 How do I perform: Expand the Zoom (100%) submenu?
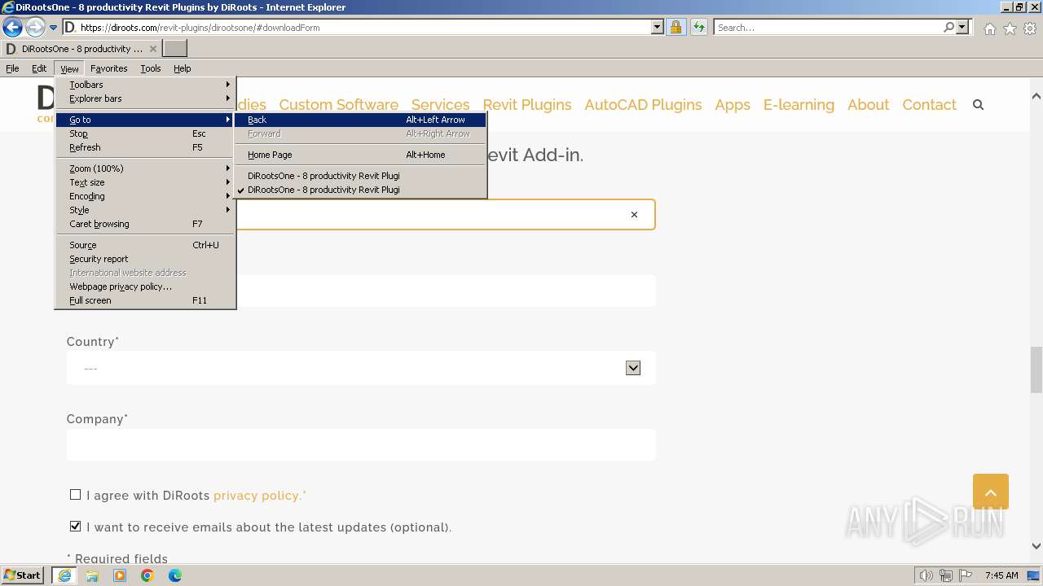pyautogui.click(x=145, y=168)
